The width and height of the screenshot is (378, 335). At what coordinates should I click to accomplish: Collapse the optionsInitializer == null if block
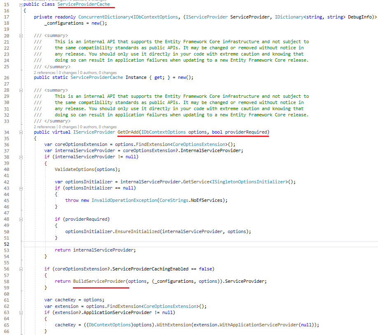click(x=21, y=188)
